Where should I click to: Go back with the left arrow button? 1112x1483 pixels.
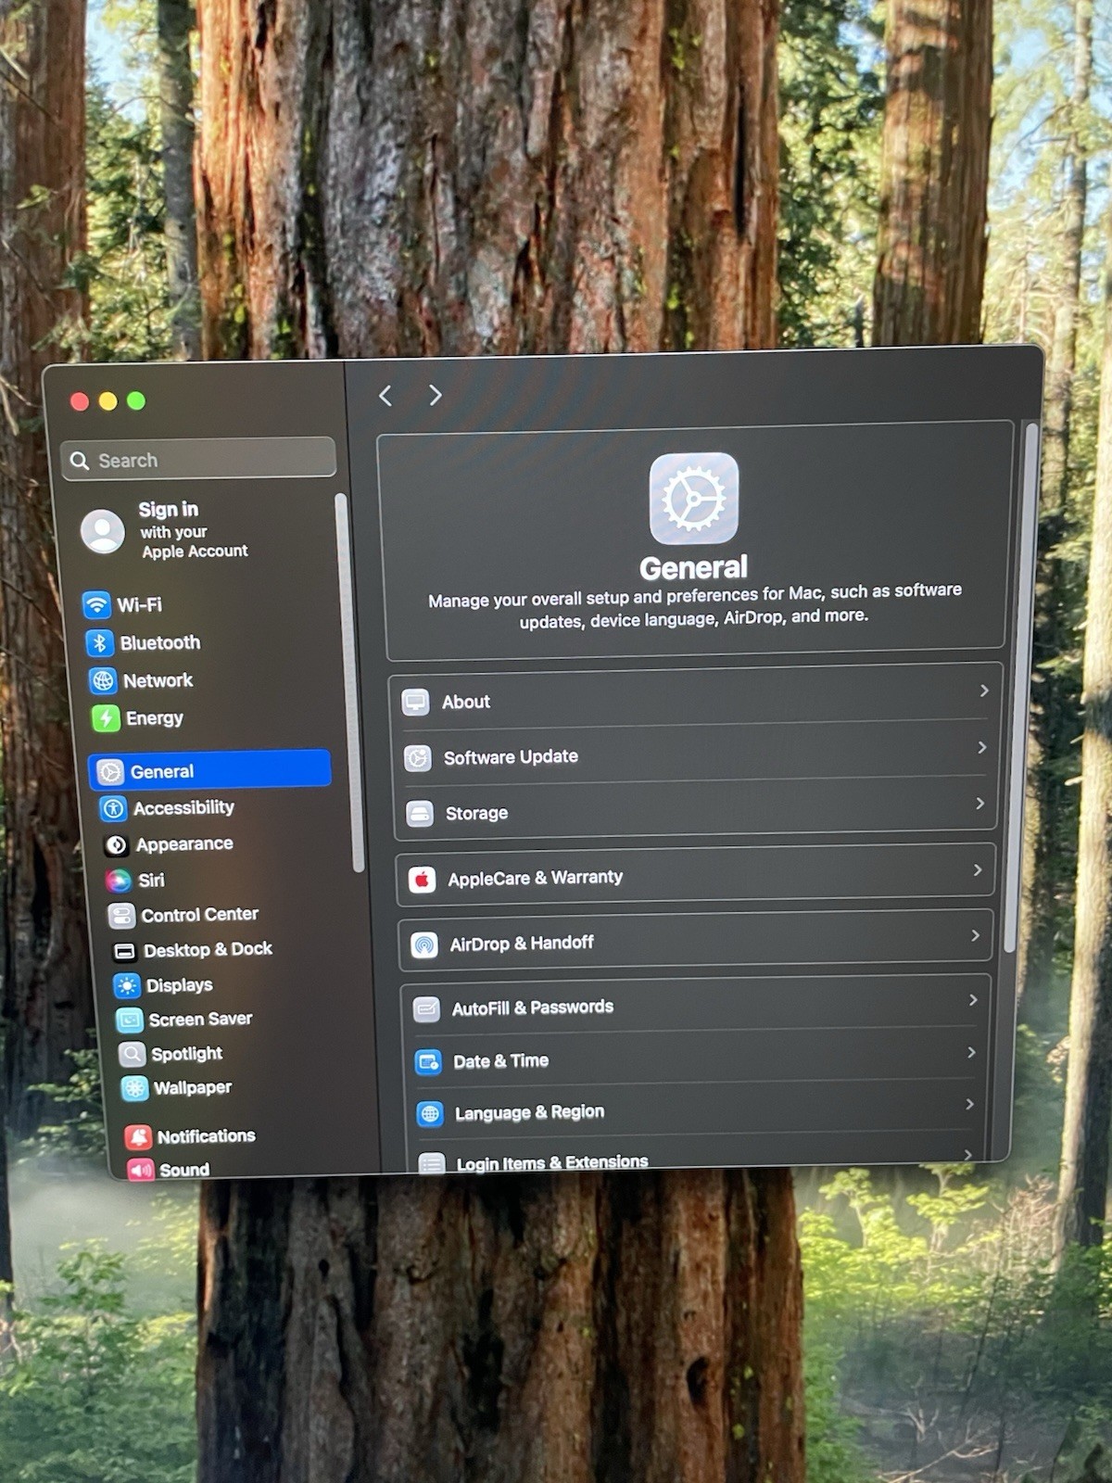pos(385,396)
